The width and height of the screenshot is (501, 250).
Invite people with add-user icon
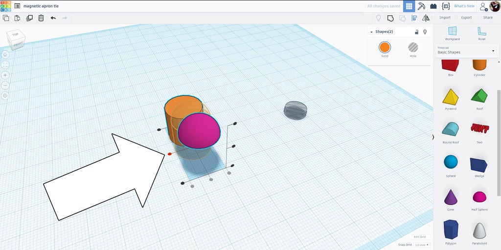point(483,6)
